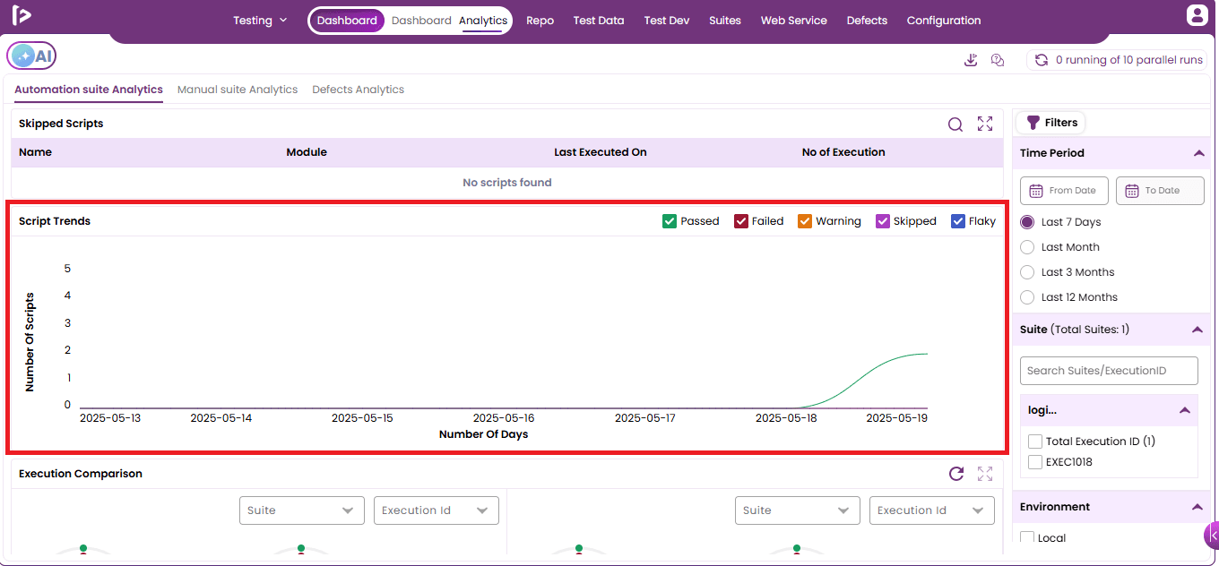Collapse the filters side panel arrow
The width and height of the screenshot is (1219, 566).
click(1212, 536)
